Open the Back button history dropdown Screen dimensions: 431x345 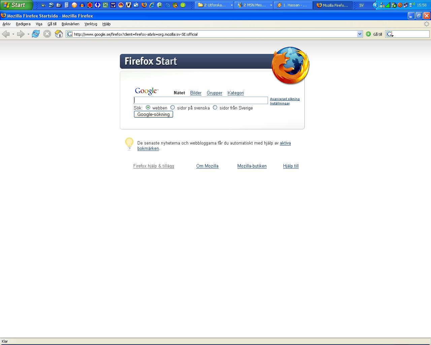[13, 34]
